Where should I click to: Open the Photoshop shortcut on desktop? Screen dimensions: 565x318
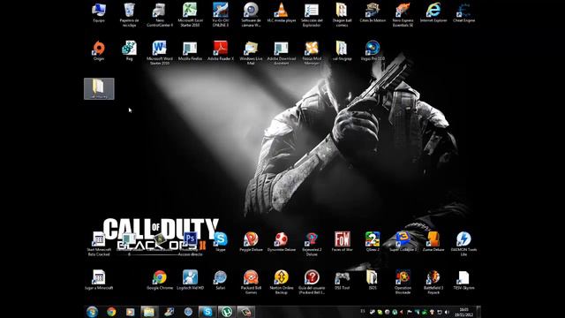[x=190, y=244]
